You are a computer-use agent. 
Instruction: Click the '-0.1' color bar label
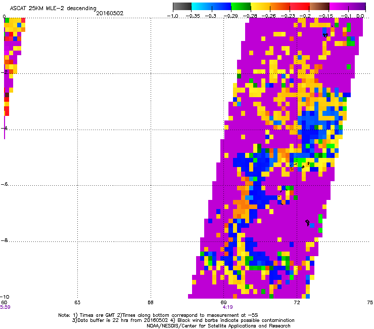click(x=346, y=16)
